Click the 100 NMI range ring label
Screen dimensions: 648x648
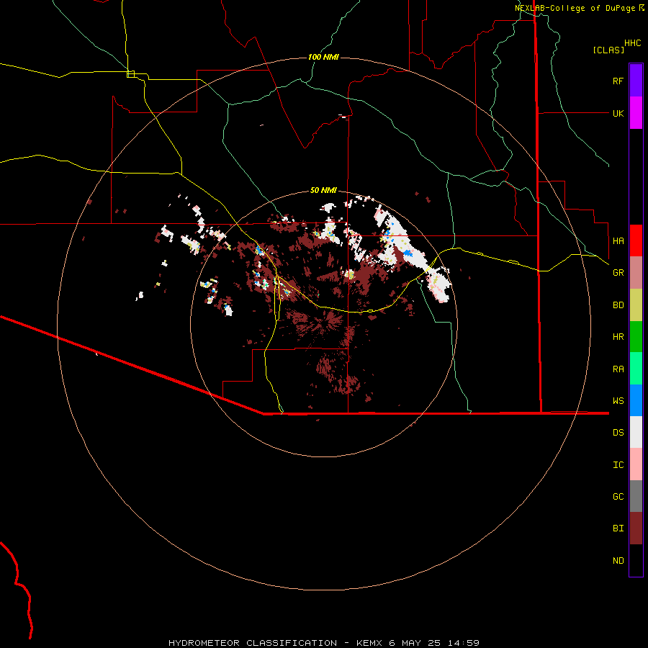tap(323, 57)
